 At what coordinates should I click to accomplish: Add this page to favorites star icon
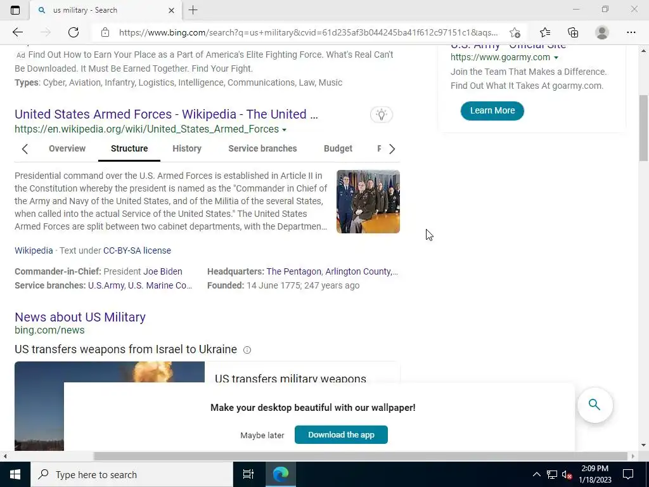click(x=515, y=32)
